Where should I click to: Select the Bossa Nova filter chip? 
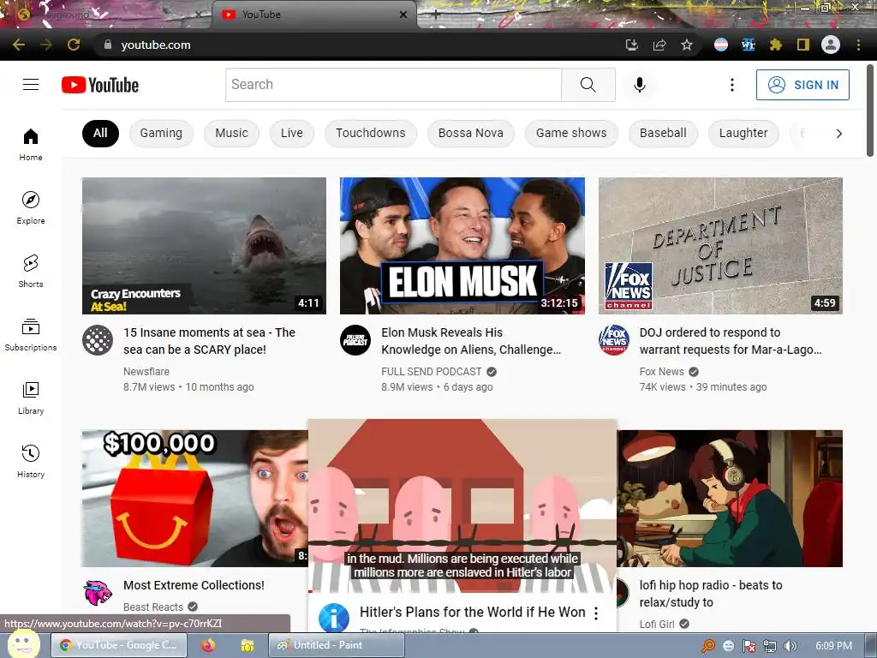point(471,133)
